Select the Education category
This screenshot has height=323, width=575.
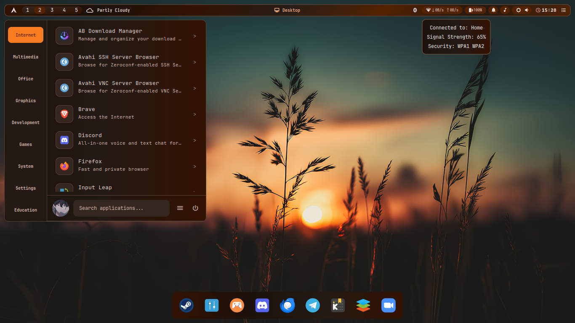pos(26,210)
